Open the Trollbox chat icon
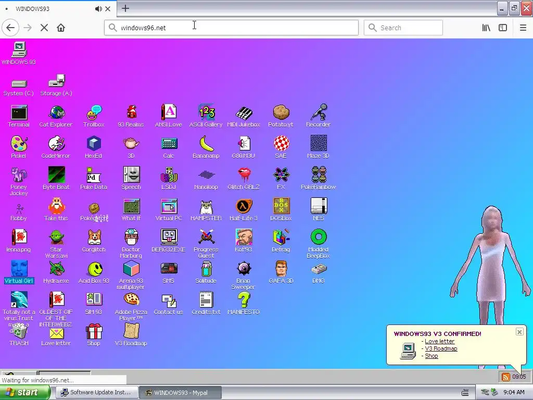The width and height of the screenshot is (533, 400). [94, 116]
